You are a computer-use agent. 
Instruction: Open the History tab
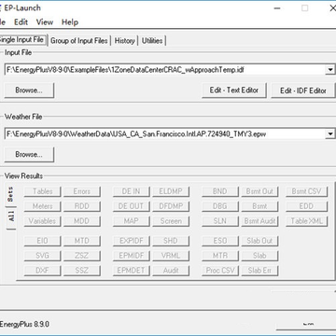[124, 41]
